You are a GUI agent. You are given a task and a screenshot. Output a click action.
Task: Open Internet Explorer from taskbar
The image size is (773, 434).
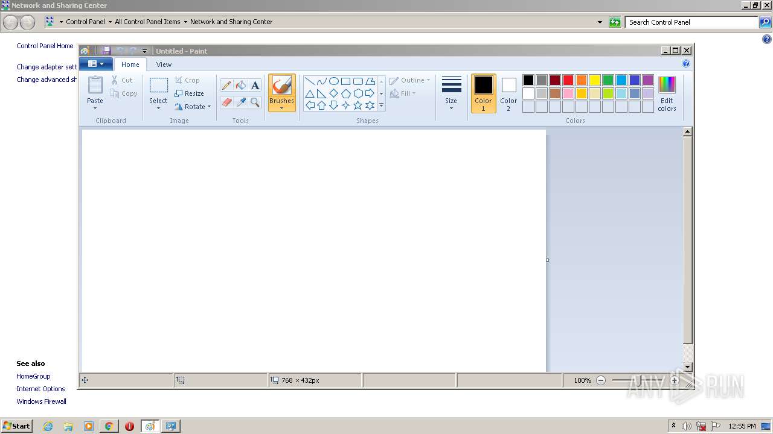point(48,426)
